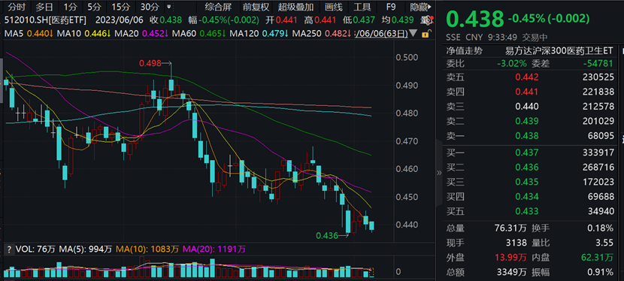The image size is (624, 281).
Task: Choose the 5分 five-minute period
Action: (x=94, y=7)
